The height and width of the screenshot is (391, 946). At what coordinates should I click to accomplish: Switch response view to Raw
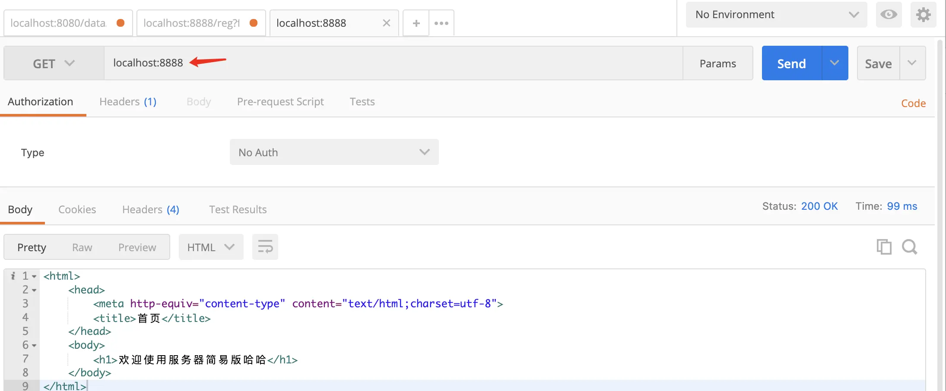click(82, 247)
